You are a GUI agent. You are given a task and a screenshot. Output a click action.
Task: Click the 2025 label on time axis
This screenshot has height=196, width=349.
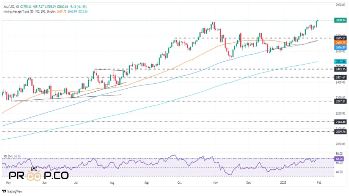point(283,183)
